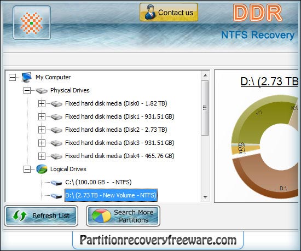The width and height of the screenshot is (301, 251).
Task: Click the C:\ drive icon
Action: pyautogui.click(x=56, y=183)
